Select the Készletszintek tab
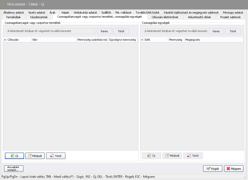 click(39, 17)
